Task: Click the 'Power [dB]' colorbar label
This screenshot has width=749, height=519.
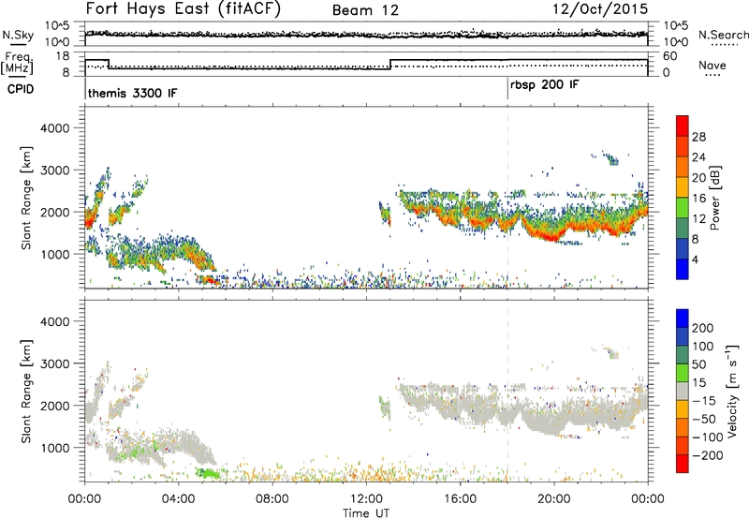Action: click(x=714, y=198)
